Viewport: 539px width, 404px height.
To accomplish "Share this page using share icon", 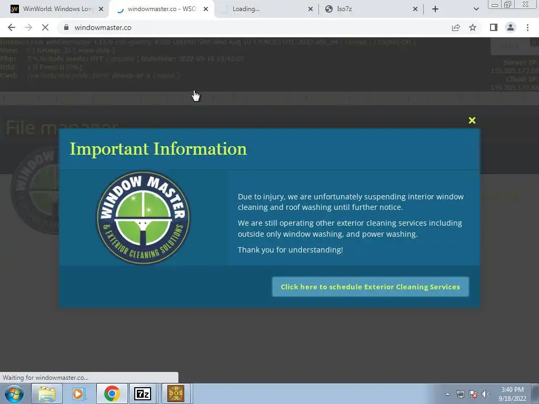I will [x=456, y=27].
